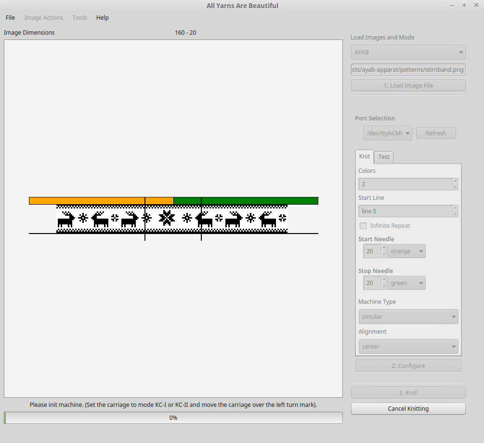Click the Load Image File button
Viewport: 484px width, 443px height.
[408, 86]
